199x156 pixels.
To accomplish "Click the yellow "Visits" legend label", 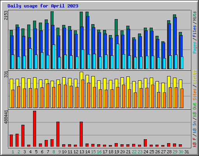I will (195, 77).
